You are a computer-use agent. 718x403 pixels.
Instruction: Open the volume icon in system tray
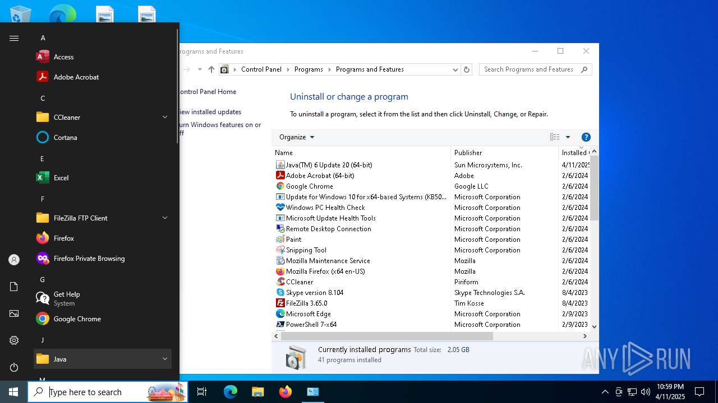646,392
